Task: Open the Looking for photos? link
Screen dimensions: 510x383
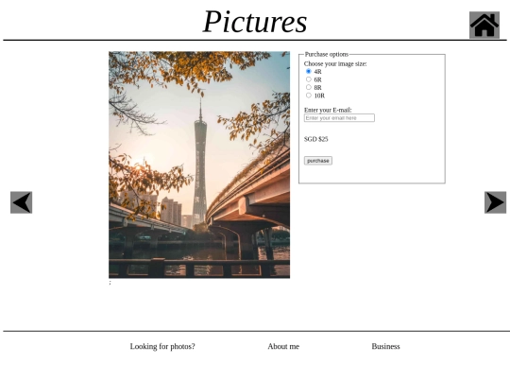Action: (x=162, y=346)
